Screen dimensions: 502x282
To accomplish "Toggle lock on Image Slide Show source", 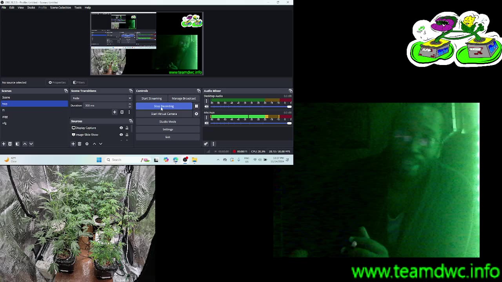I will [x=127, y=135].
